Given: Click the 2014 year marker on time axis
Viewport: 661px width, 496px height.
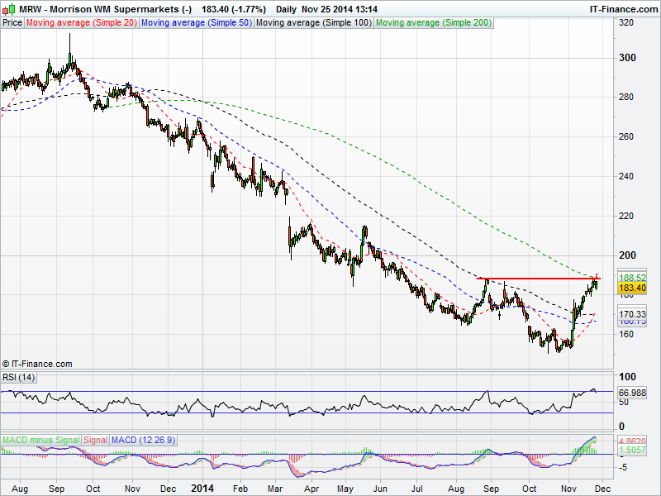Looking at the screenshot, I should 202,489.
